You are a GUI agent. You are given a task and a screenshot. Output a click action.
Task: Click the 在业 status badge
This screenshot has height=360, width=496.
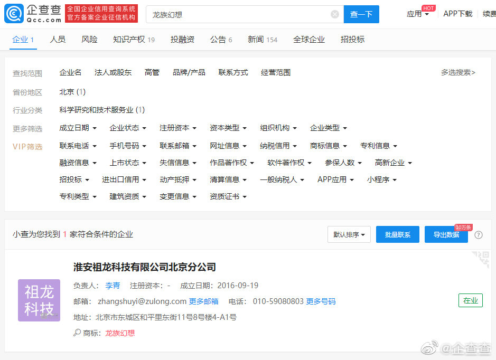470,300
